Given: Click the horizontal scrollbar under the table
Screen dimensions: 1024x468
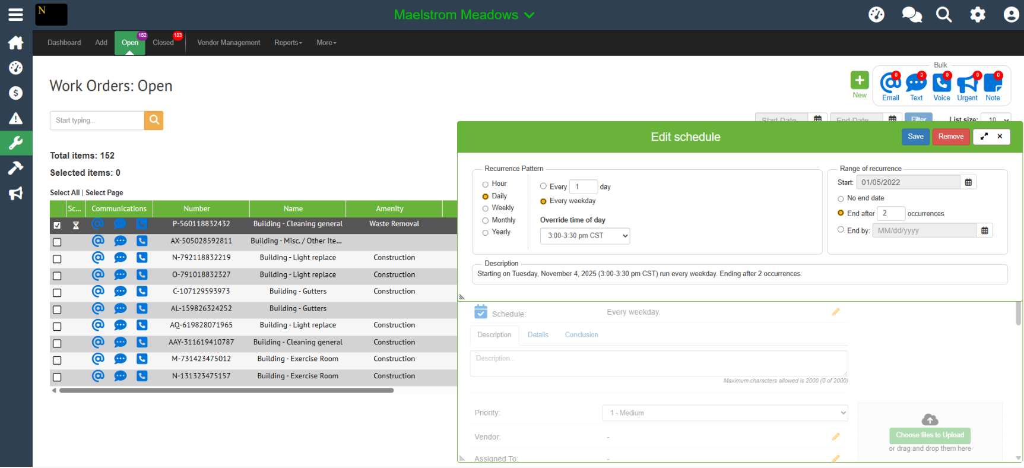Looking at the screenshot, I should [x=226, y=391].
